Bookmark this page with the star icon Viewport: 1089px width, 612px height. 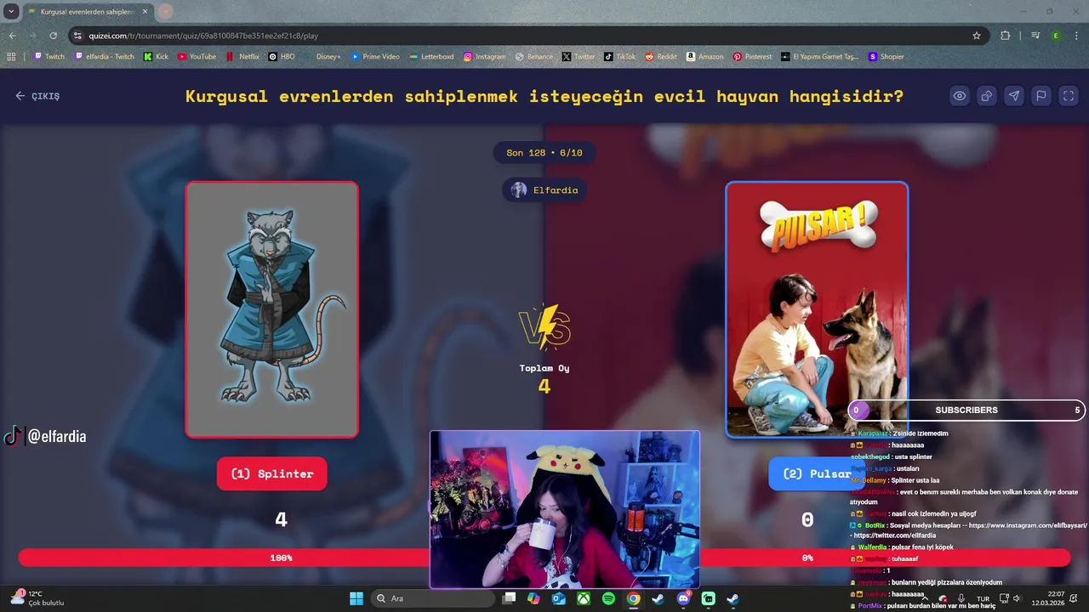977,36
